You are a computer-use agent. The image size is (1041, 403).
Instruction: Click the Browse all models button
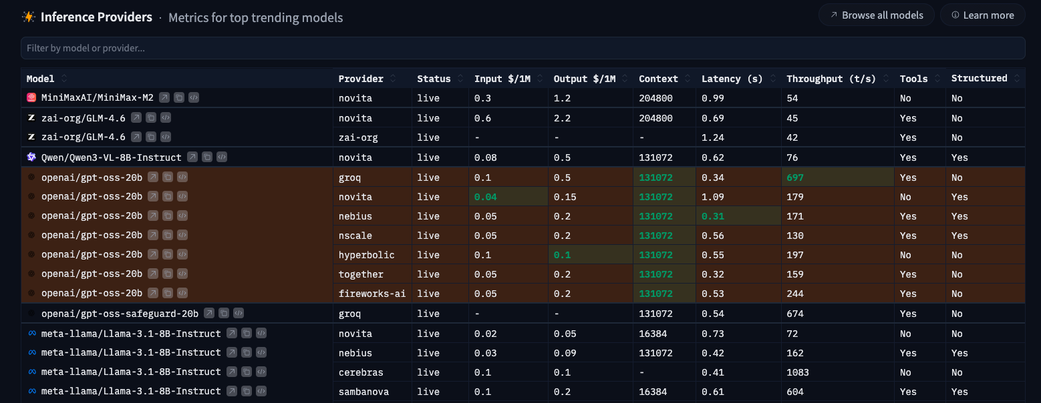(876, 15)
